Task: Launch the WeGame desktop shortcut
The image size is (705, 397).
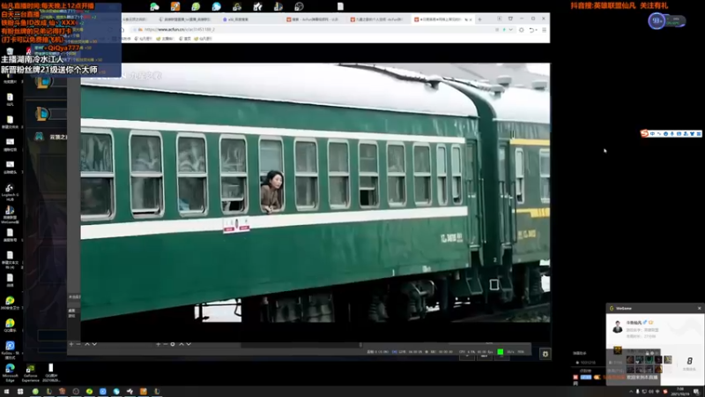Action: (x=10, y=214)
